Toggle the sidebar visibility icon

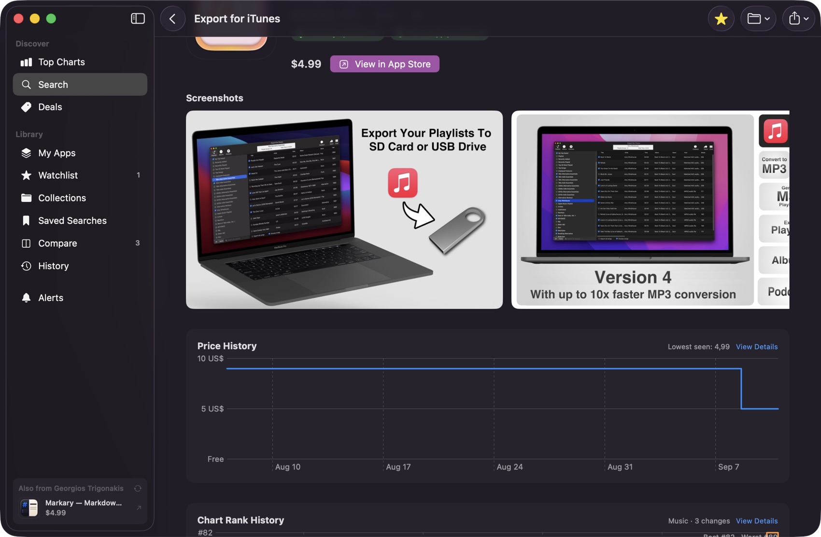pyautogui.click(x=138, y=18)
